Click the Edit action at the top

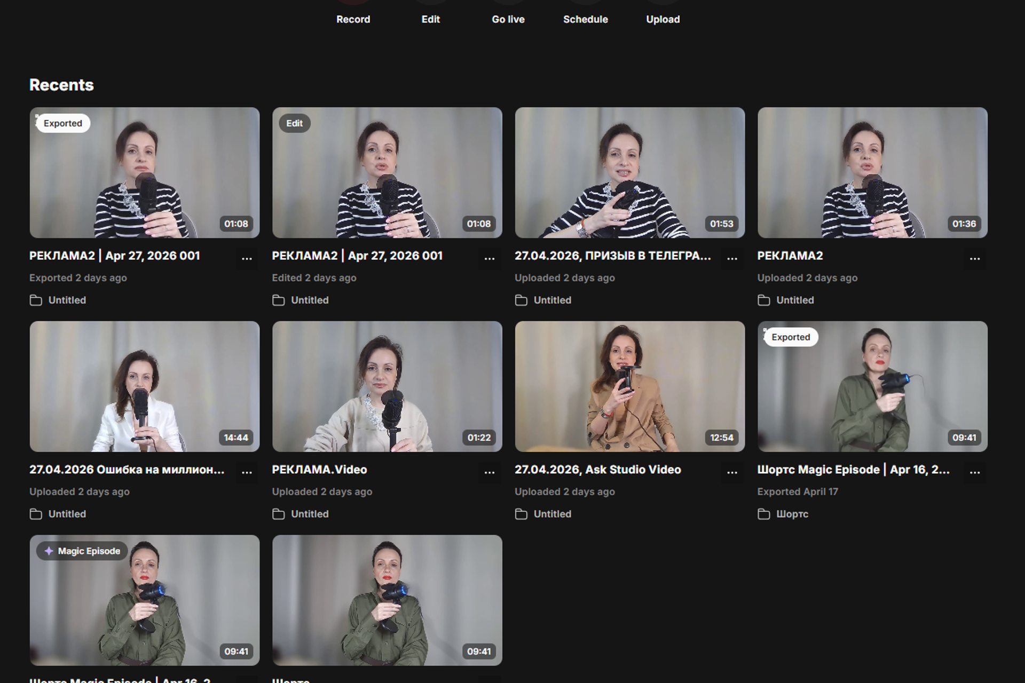point(430,19)
